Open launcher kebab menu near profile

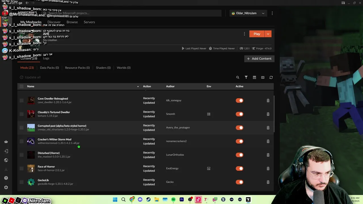(x=272, y=13)
